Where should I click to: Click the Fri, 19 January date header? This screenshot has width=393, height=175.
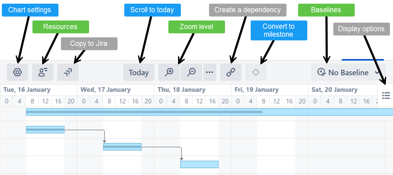tap(256, 90)
